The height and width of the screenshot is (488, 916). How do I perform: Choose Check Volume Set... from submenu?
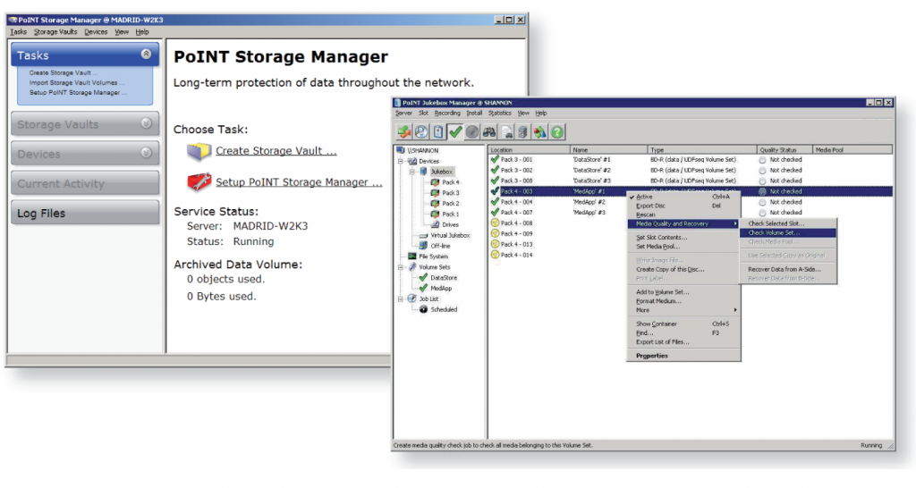click(789, 233)
